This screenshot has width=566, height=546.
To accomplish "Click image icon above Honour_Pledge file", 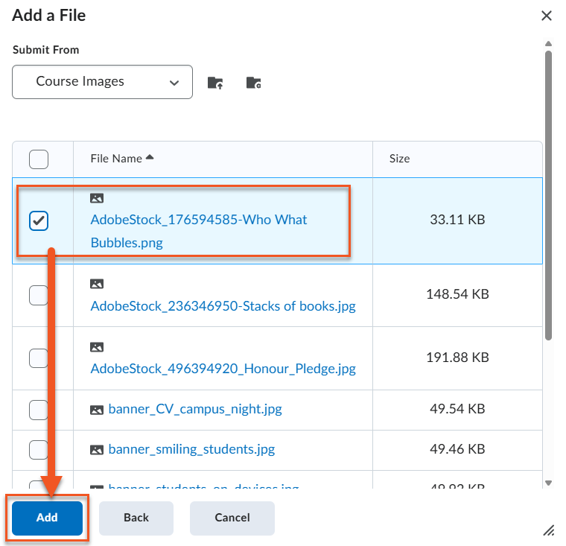I will [97, 347].
